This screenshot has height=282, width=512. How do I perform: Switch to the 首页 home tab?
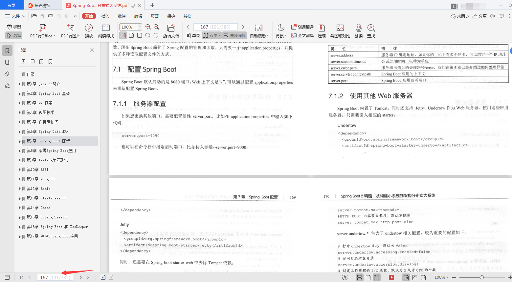11,5
